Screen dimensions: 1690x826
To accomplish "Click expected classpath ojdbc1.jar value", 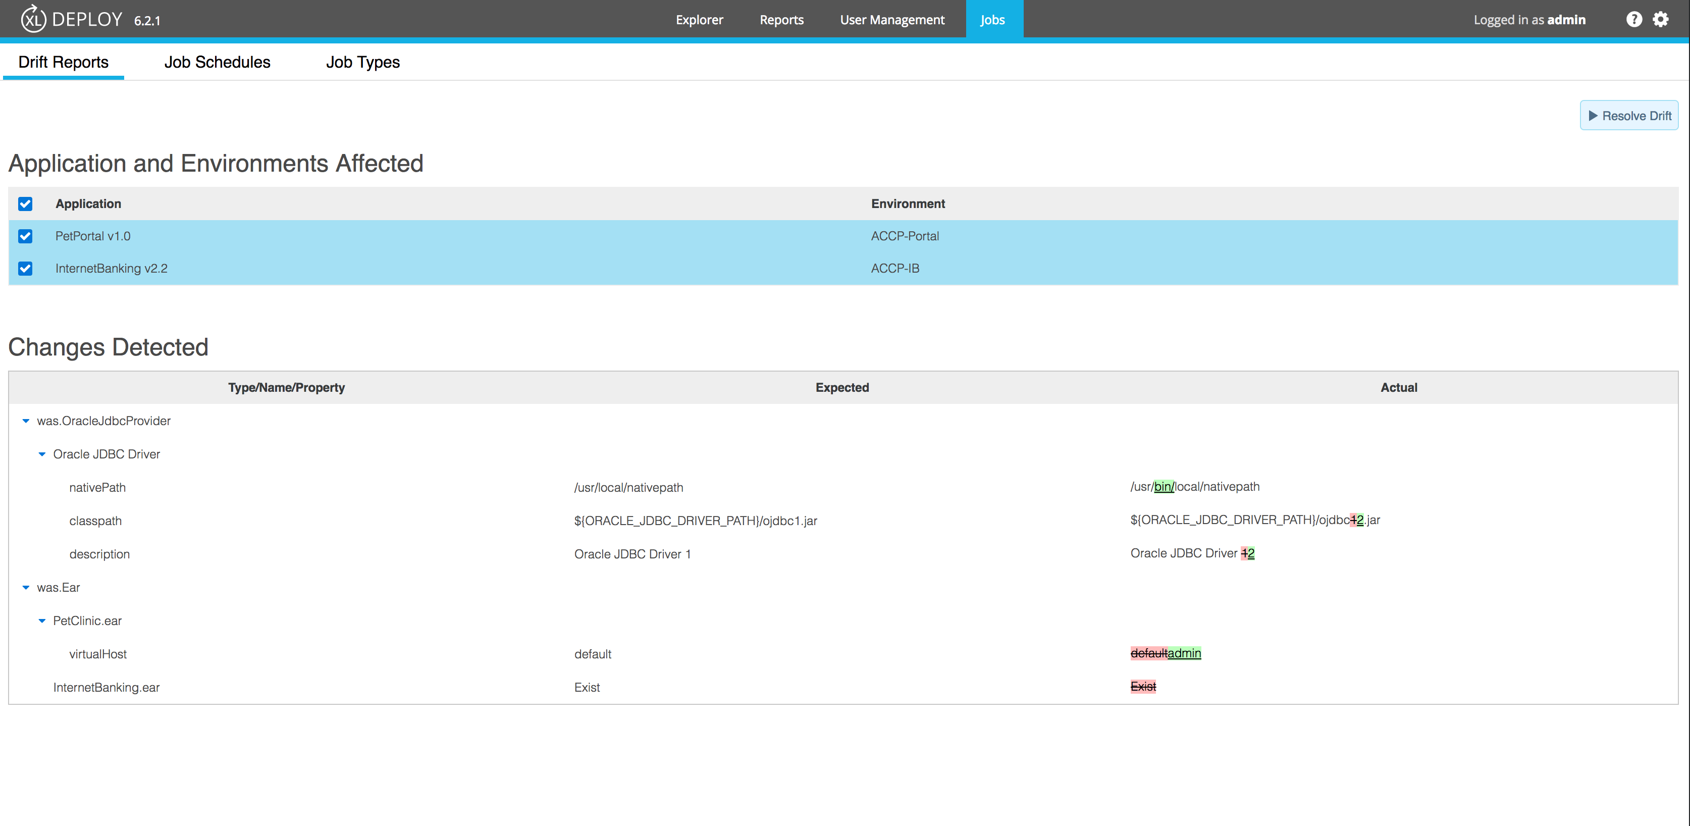I will 696,521.
